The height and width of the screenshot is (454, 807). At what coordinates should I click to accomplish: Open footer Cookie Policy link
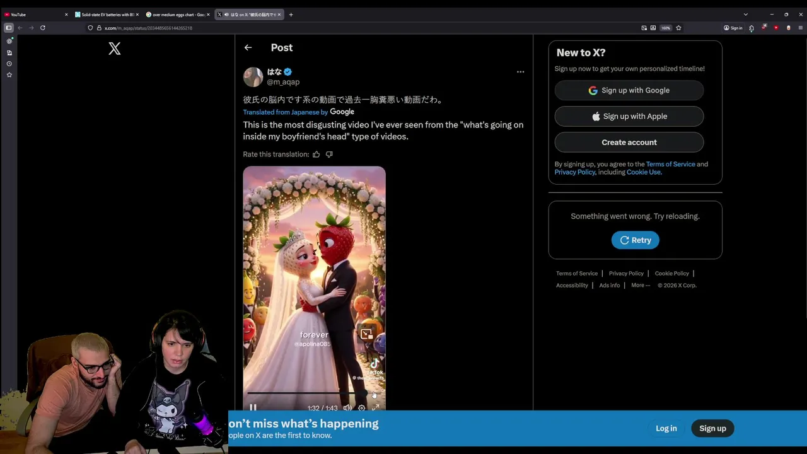click(671, 274)
